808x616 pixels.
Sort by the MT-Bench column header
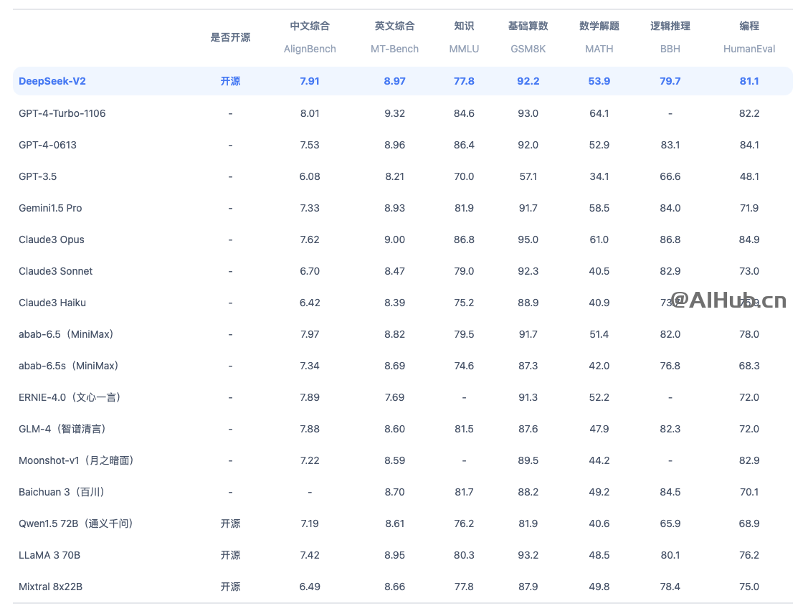coord(394,49)
